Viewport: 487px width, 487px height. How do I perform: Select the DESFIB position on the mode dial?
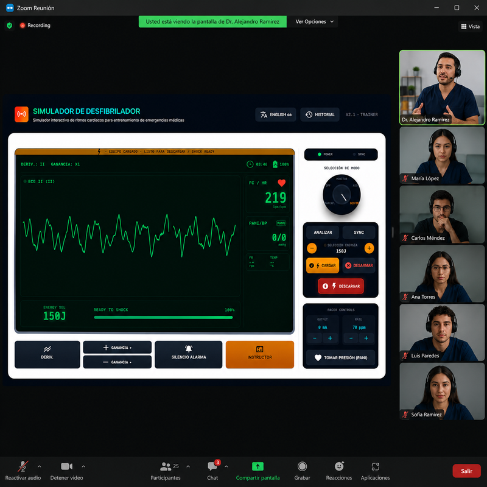pos(354,203)
